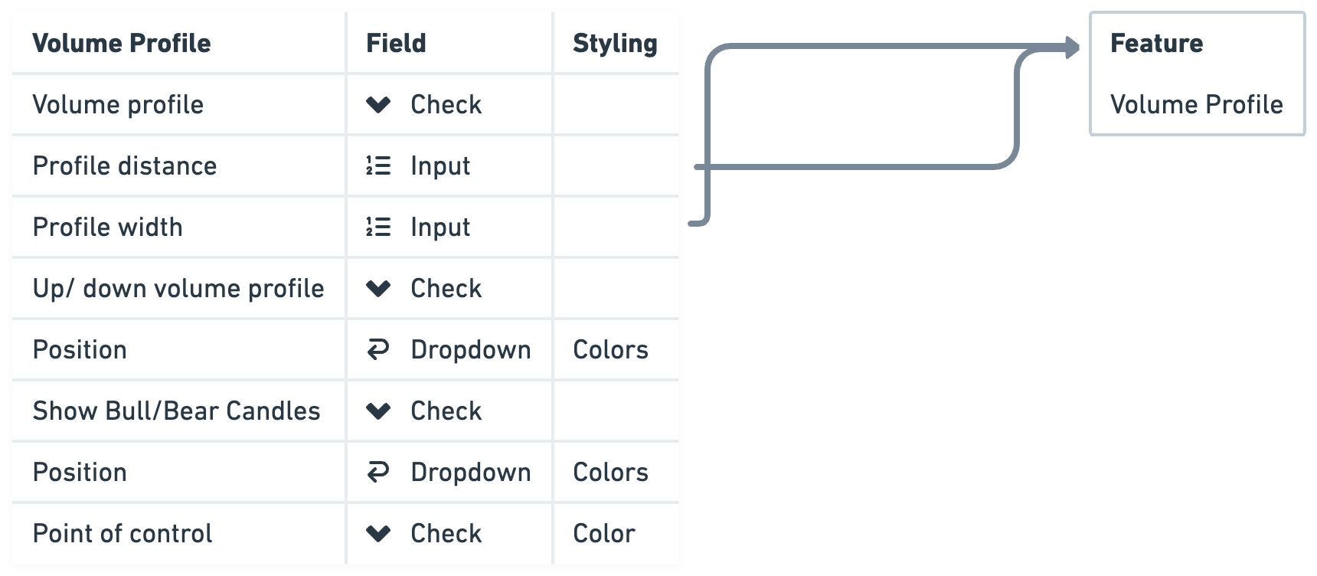The image size is (1317, 576).
Task: Toggle the Show Bull/Bear Candles Check label
Action: coord(446,411)
